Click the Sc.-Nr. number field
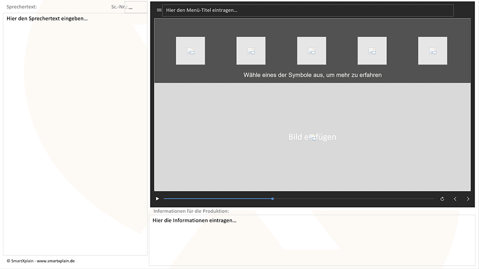This screenshot has width=479, height=269. 136,7
